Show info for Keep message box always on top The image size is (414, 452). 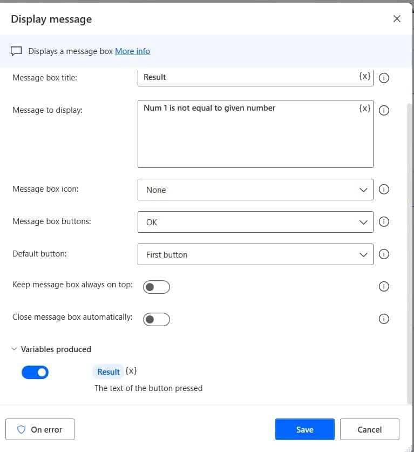pos(384,286)
